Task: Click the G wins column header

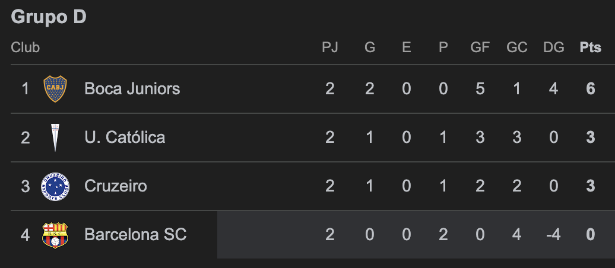Action: pyautogui.click(x=370, y=47)
